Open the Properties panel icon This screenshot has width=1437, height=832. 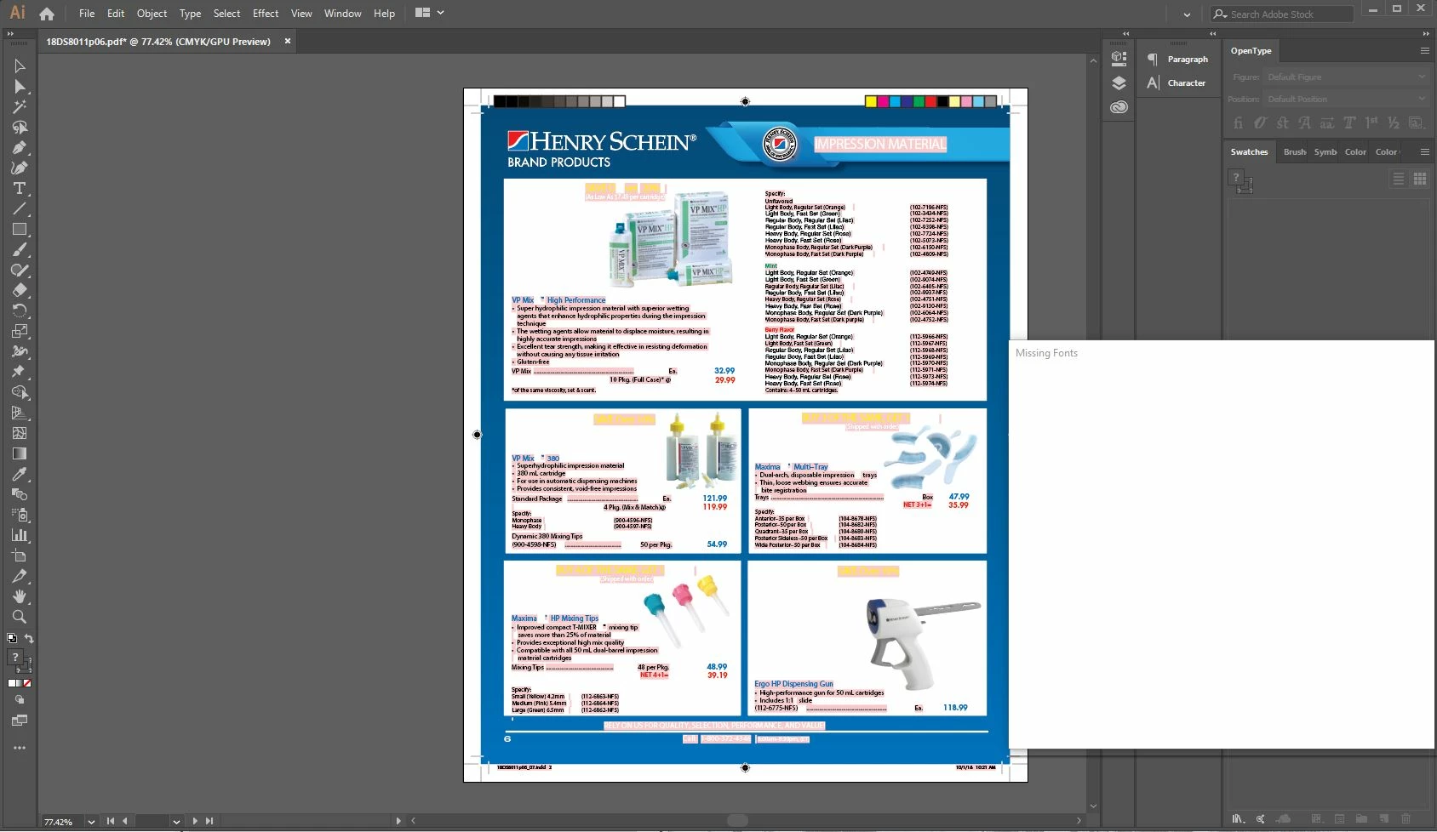[x=1119, y=59]
